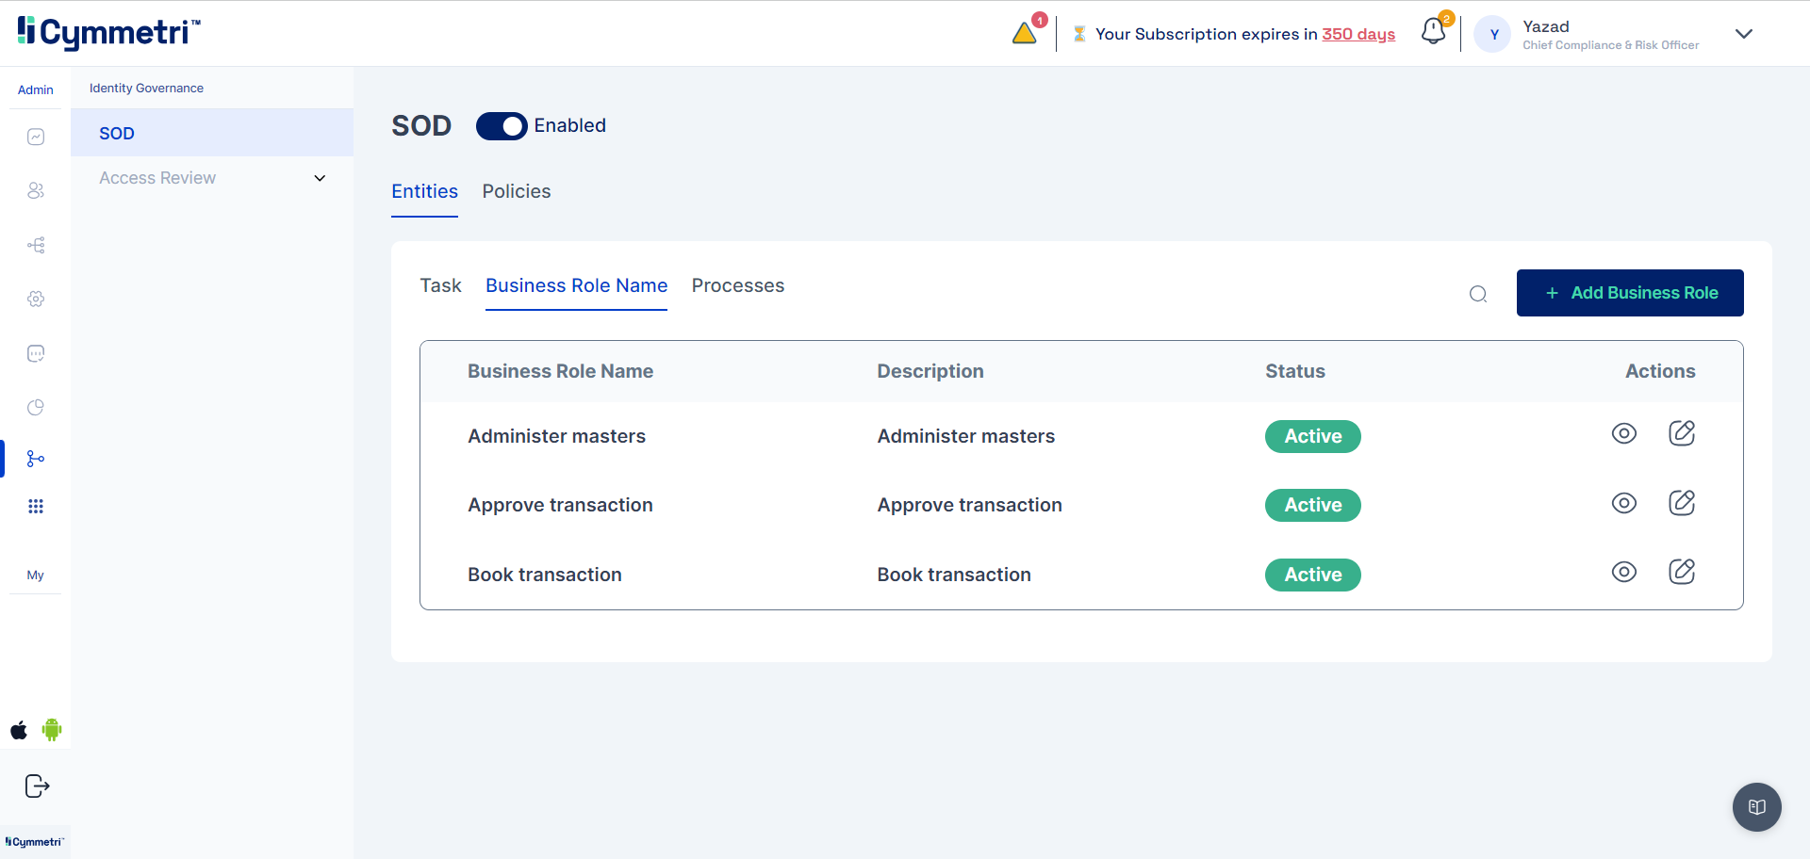This screenshot has height=859, width=1810.
Task: Click the warning alert triangle icon
Action: (1025, 34)
